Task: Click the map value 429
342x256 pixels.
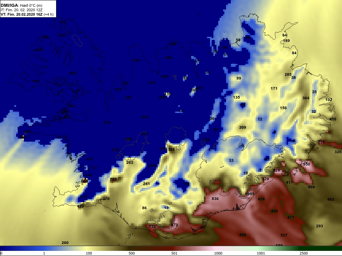Action: coord(80,206)
